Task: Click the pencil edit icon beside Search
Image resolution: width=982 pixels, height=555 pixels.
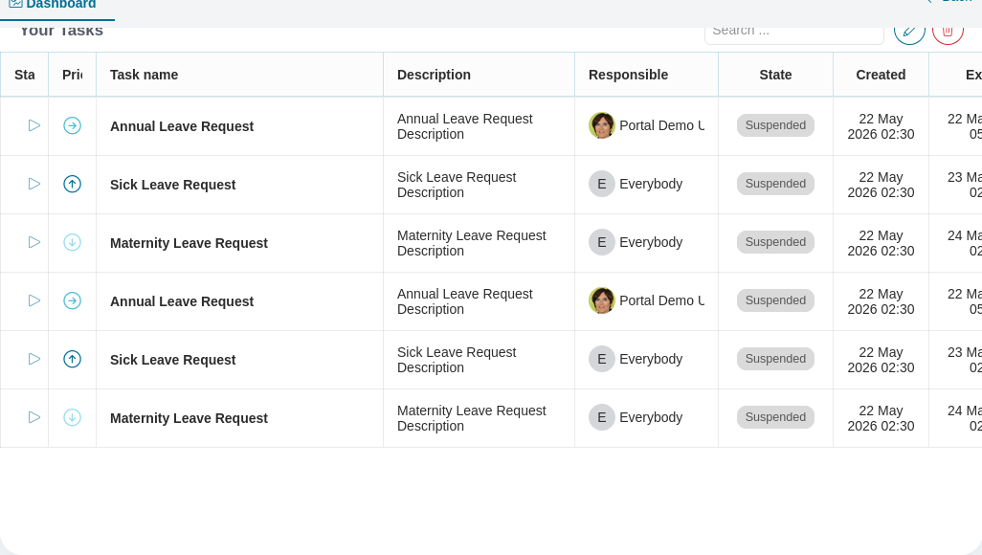Action: pyautogui.click(x=909, y=33)
